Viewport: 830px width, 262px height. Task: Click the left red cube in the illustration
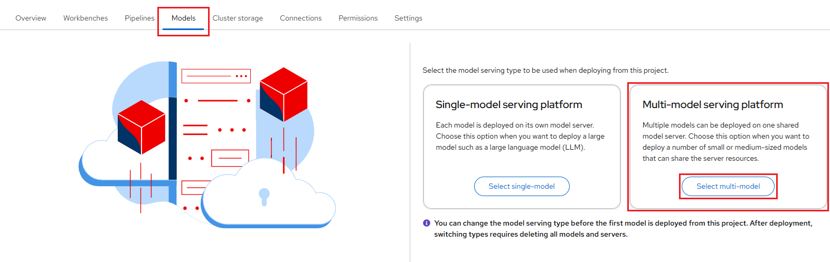click(x=141, y=127)
